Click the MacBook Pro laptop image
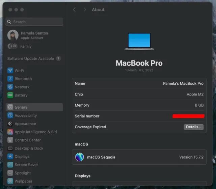Viewport: 216px width, 189px height. click(139, 41)
